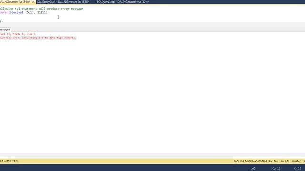Click the DANIEL-MOBILE2 server name in status bar
Screen dimensions: 305x171
point(256,161)
